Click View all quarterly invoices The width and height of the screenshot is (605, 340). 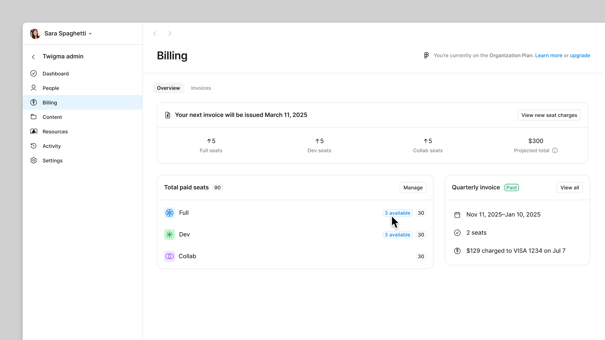click(x=570, y=187)
